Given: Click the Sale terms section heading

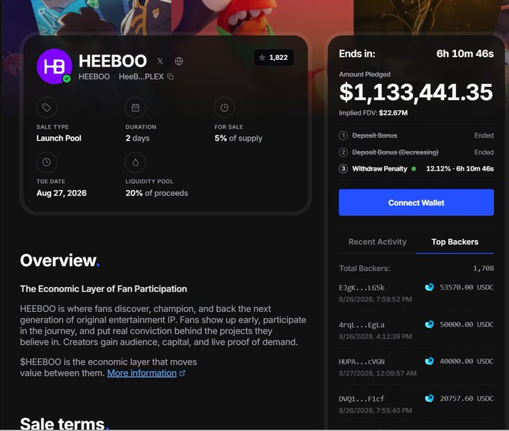Looking at the screenshot, I should [64, 424].
